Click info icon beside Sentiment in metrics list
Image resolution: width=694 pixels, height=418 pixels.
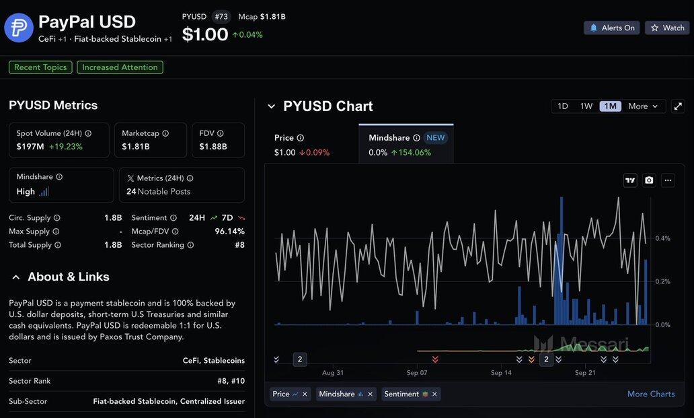[x=173, y=218]
